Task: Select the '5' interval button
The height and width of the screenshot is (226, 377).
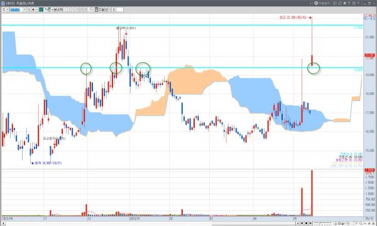Action: click(73, 9)
